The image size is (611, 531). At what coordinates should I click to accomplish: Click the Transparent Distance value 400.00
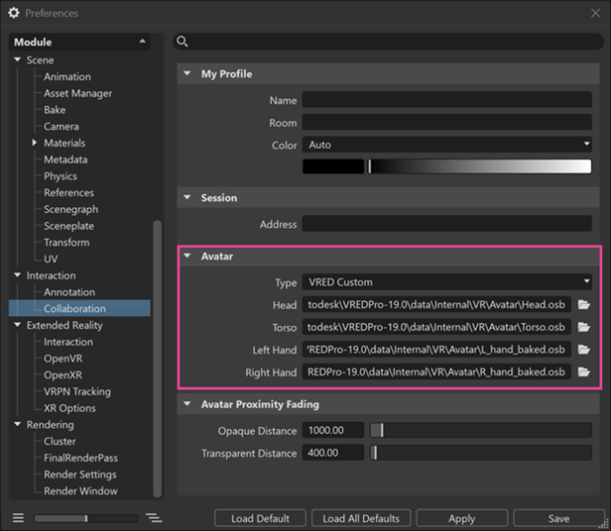pyautogui.click(x=333, y=453)
